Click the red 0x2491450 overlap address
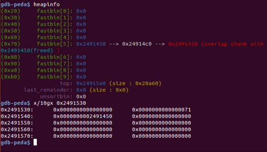 (183, 44)
